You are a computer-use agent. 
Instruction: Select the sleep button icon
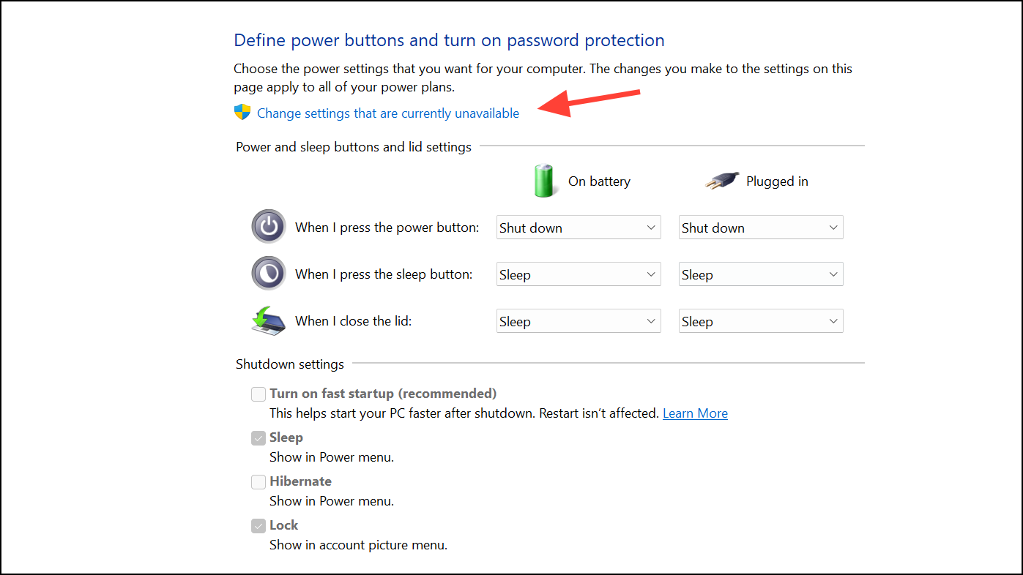pyautogui.click(x=269, y=273)
